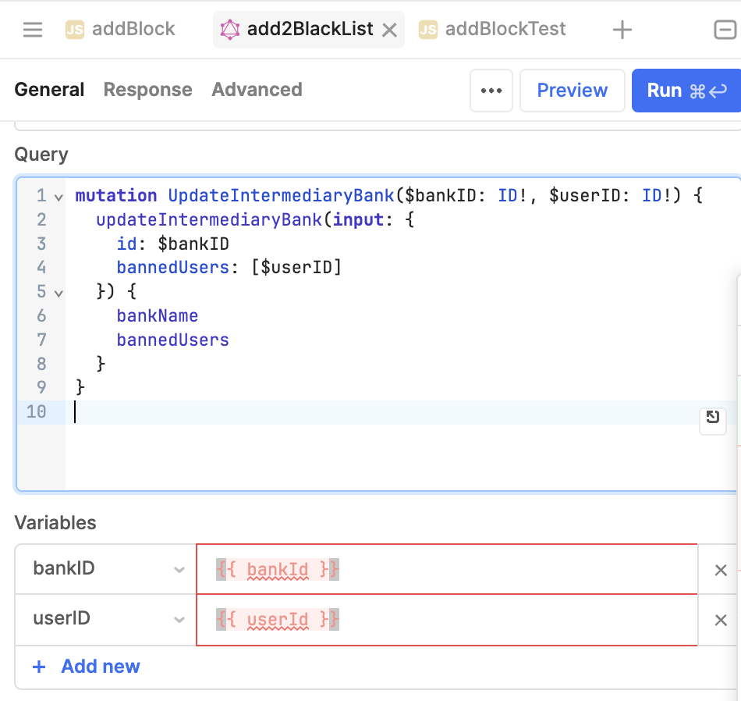
Task: Switch to the addBlockTest tab
Action: (493, 30)
